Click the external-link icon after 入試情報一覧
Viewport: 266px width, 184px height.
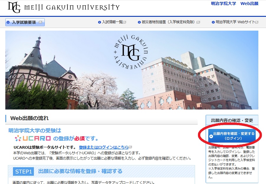pyautogui.click(x=124, y=22)
